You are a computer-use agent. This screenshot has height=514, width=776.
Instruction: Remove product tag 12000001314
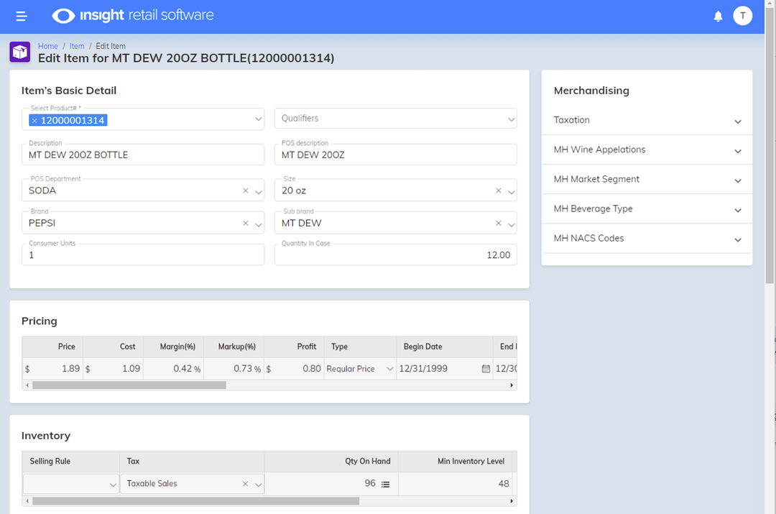pyautogui.click(x=34, y=121)
